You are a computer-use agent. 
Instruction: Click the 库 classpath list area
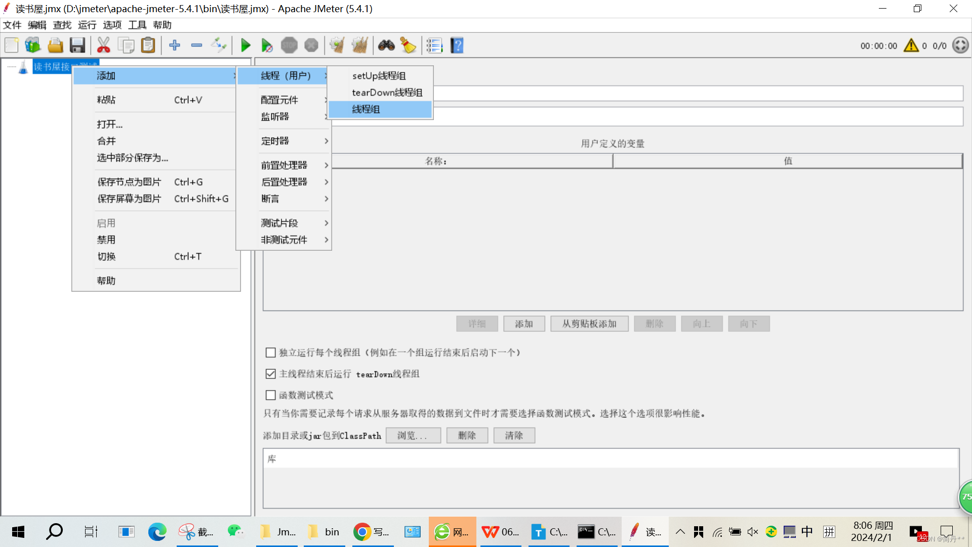click(611, 478)
